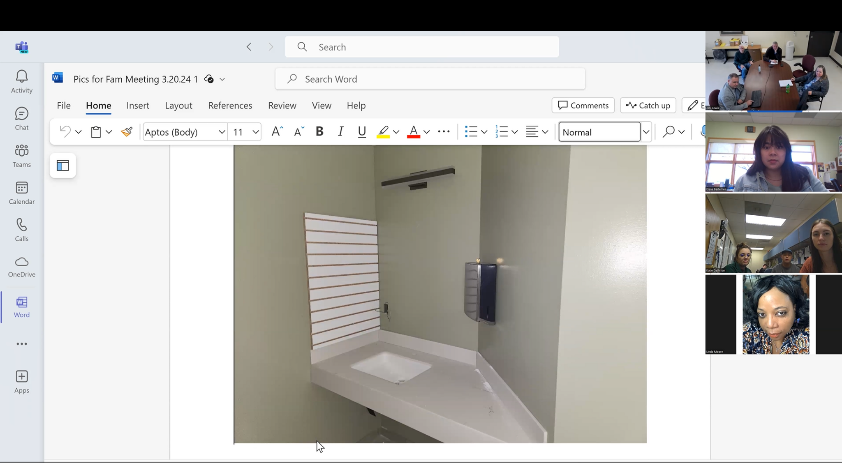Set paragraph alignment
The height and width of the screenshot is (463, 842).
point(532,131)
